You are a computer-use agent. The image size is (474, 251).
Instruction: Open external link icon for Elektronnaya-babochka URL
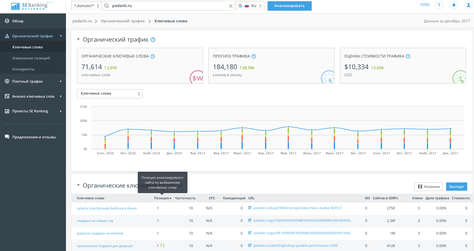250,208
